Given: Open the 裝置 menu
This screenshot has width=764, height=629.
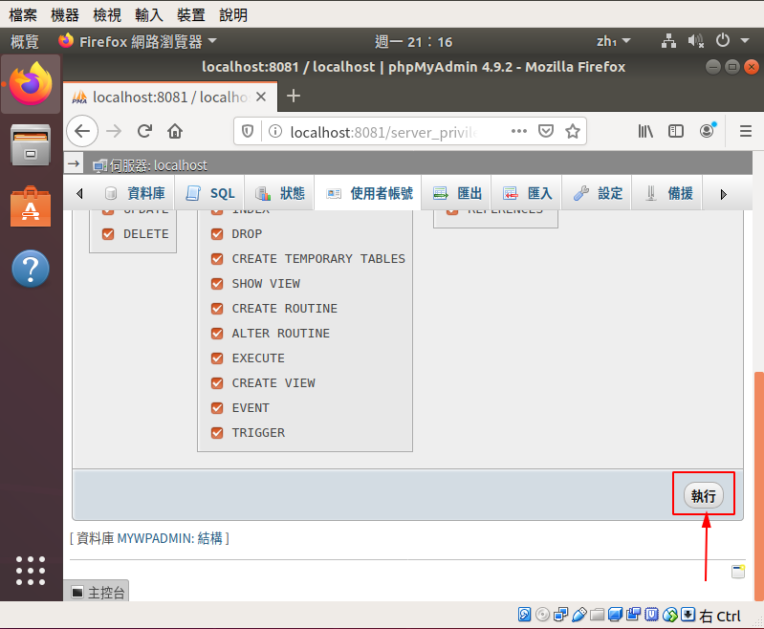Looking at the screenshot, I should 191,14.
